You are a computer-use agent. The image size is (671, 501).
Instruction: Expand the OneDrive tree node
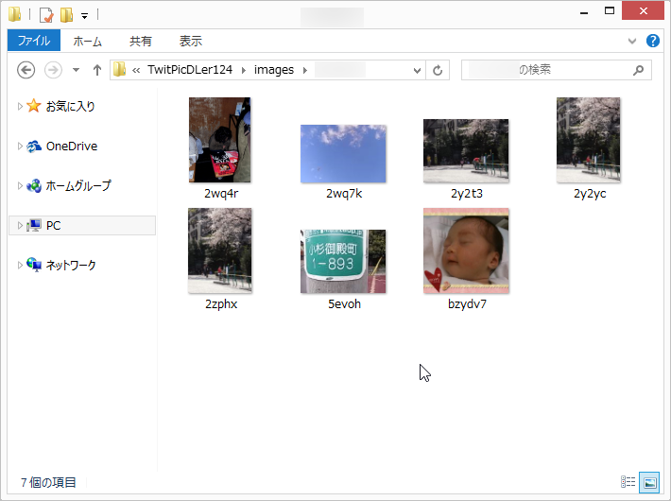pyautogui.click(x=20, y=147)
